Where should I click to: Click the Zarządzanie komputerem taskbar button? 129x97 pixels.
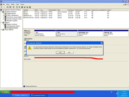click(x=39, y=95)
